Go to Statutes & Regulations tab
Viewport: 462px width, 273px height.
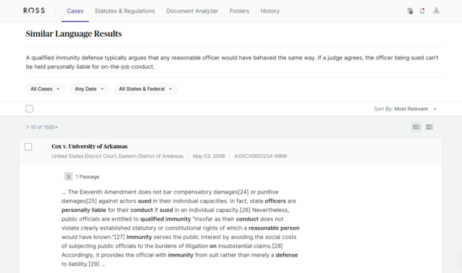click(x=124, y=11)
